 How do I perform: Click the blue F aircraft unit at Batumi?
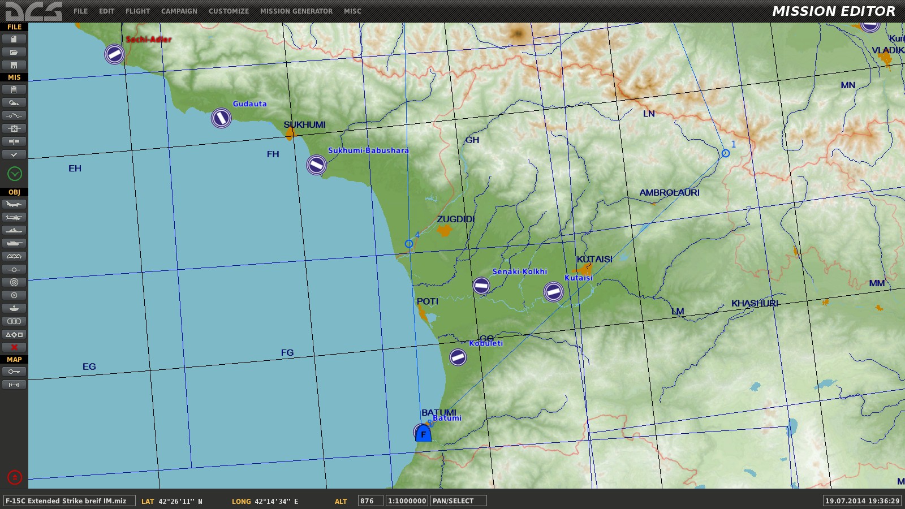tap(423, 434)
